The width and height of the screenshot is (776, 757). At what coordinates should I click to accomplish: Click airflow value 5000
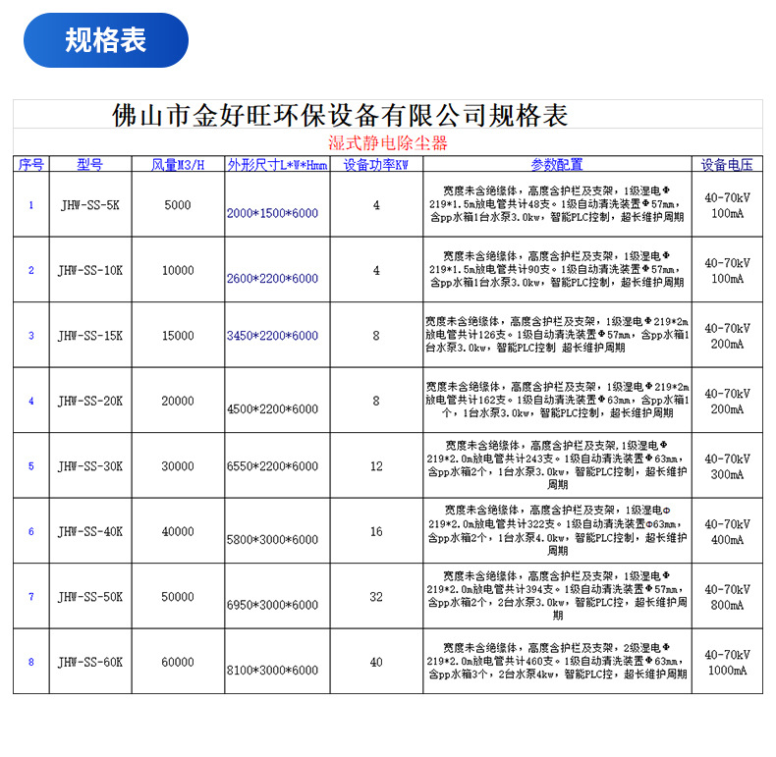click(x=178, y=205)
